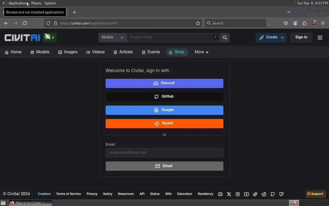Screen dimensions: 329x206
Task: Open API footer link
Action: (x=142, y=194)
